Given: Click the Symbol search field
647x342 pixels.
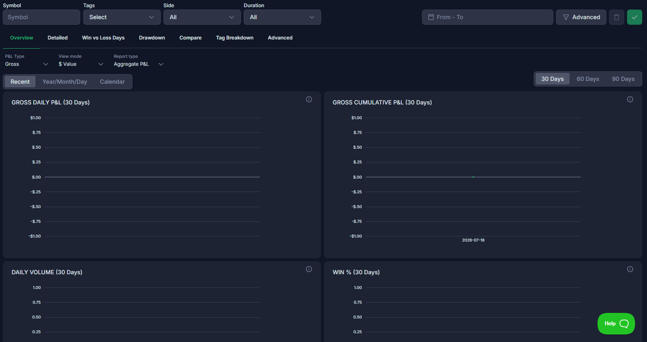Looking at the screenshot, I should click(x=41, y=17).
